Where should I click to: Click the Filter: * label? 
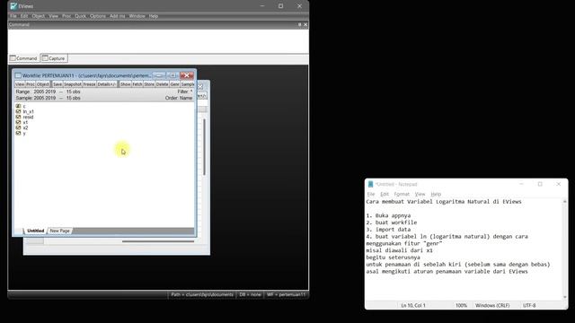(x=185, y=92)
